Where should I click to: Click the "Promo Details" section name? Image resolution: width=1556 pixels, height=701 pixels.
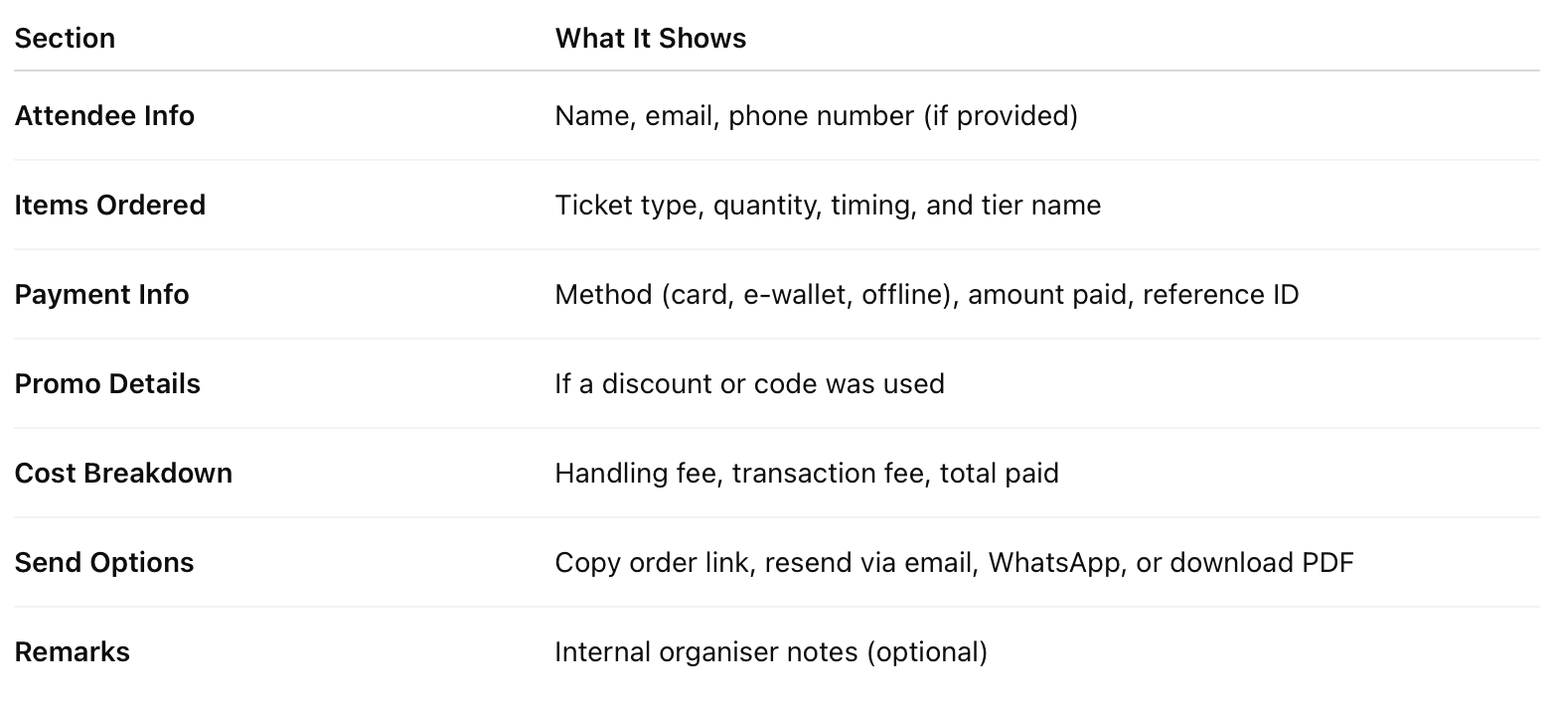(107, 384)
